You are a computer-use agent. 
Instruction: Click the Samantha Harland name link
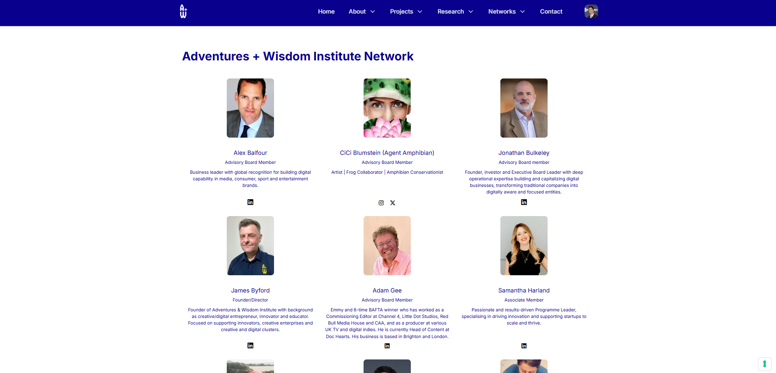click(x=524, y=290)
